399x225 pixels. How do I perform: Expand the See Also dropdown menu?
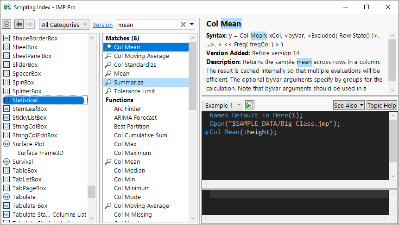348,105
